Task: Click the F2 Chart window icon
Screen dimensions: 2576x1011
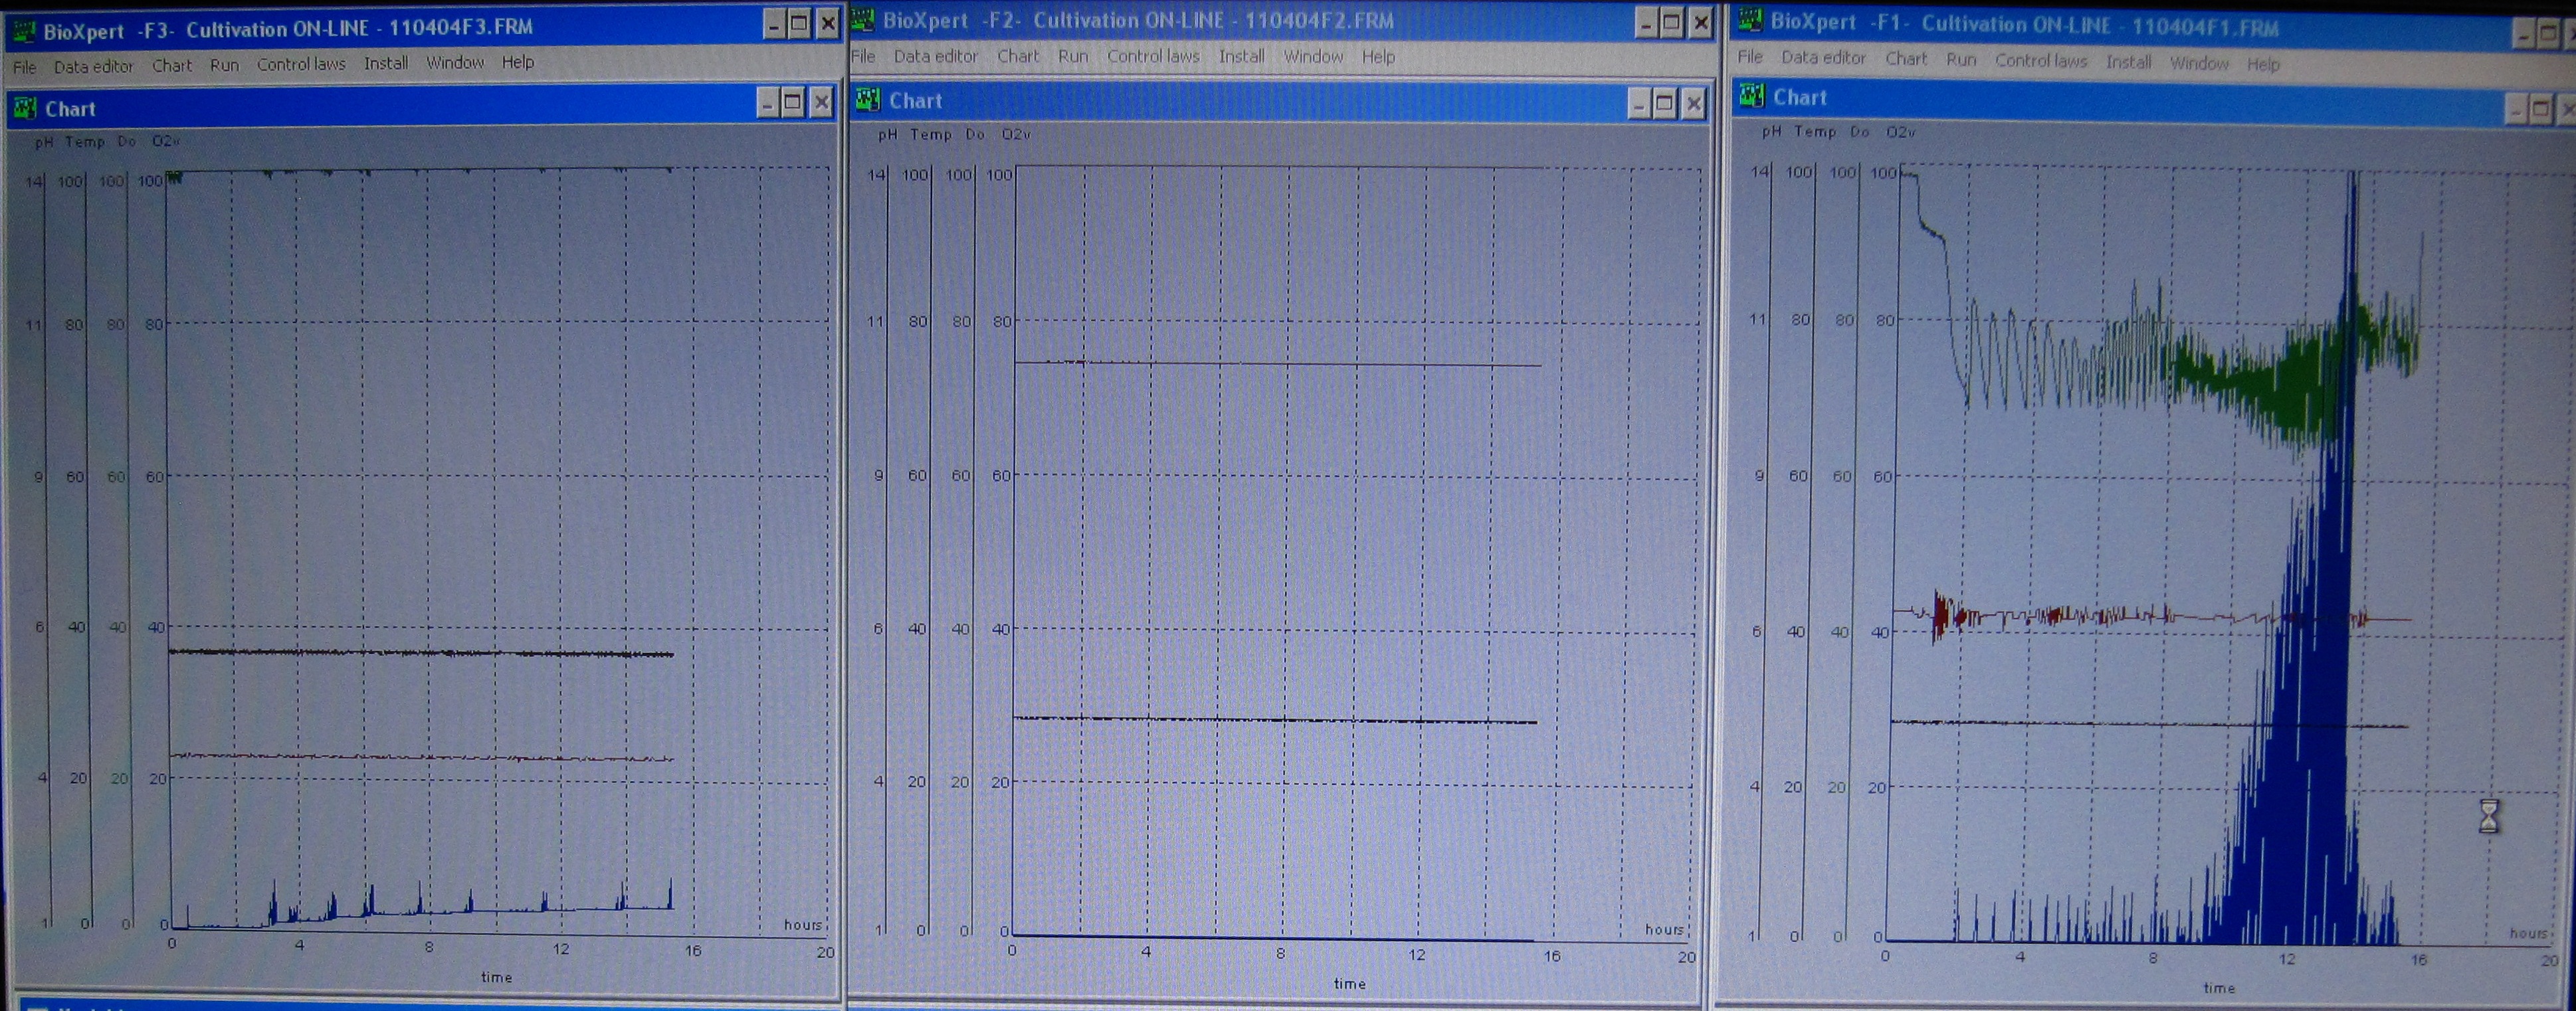Action: click(868, 100)
